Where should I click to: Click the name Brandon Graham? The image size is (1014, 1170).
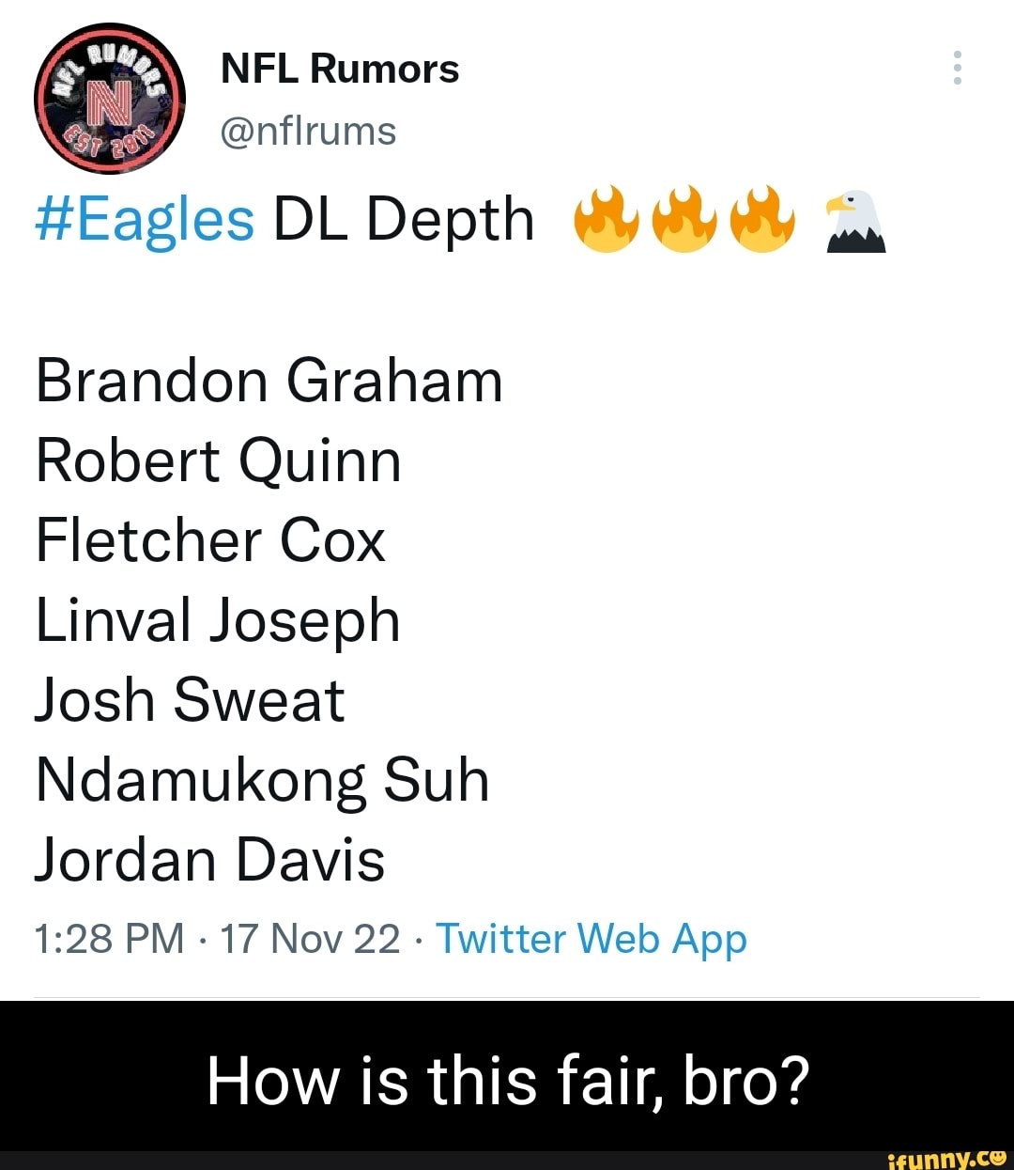pos(268,381)
